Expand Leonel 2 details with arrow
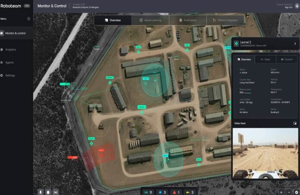The image size is (300, 195). tap(295, 44)
